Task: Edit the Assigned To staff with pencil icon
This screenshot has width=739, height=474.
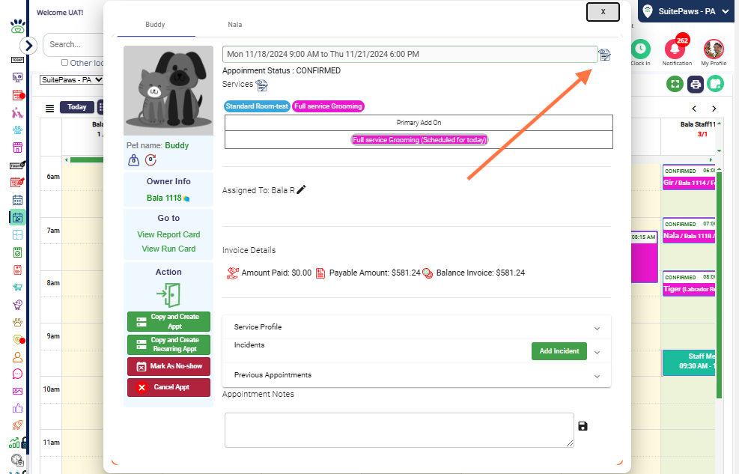Action: pos(302,189)
